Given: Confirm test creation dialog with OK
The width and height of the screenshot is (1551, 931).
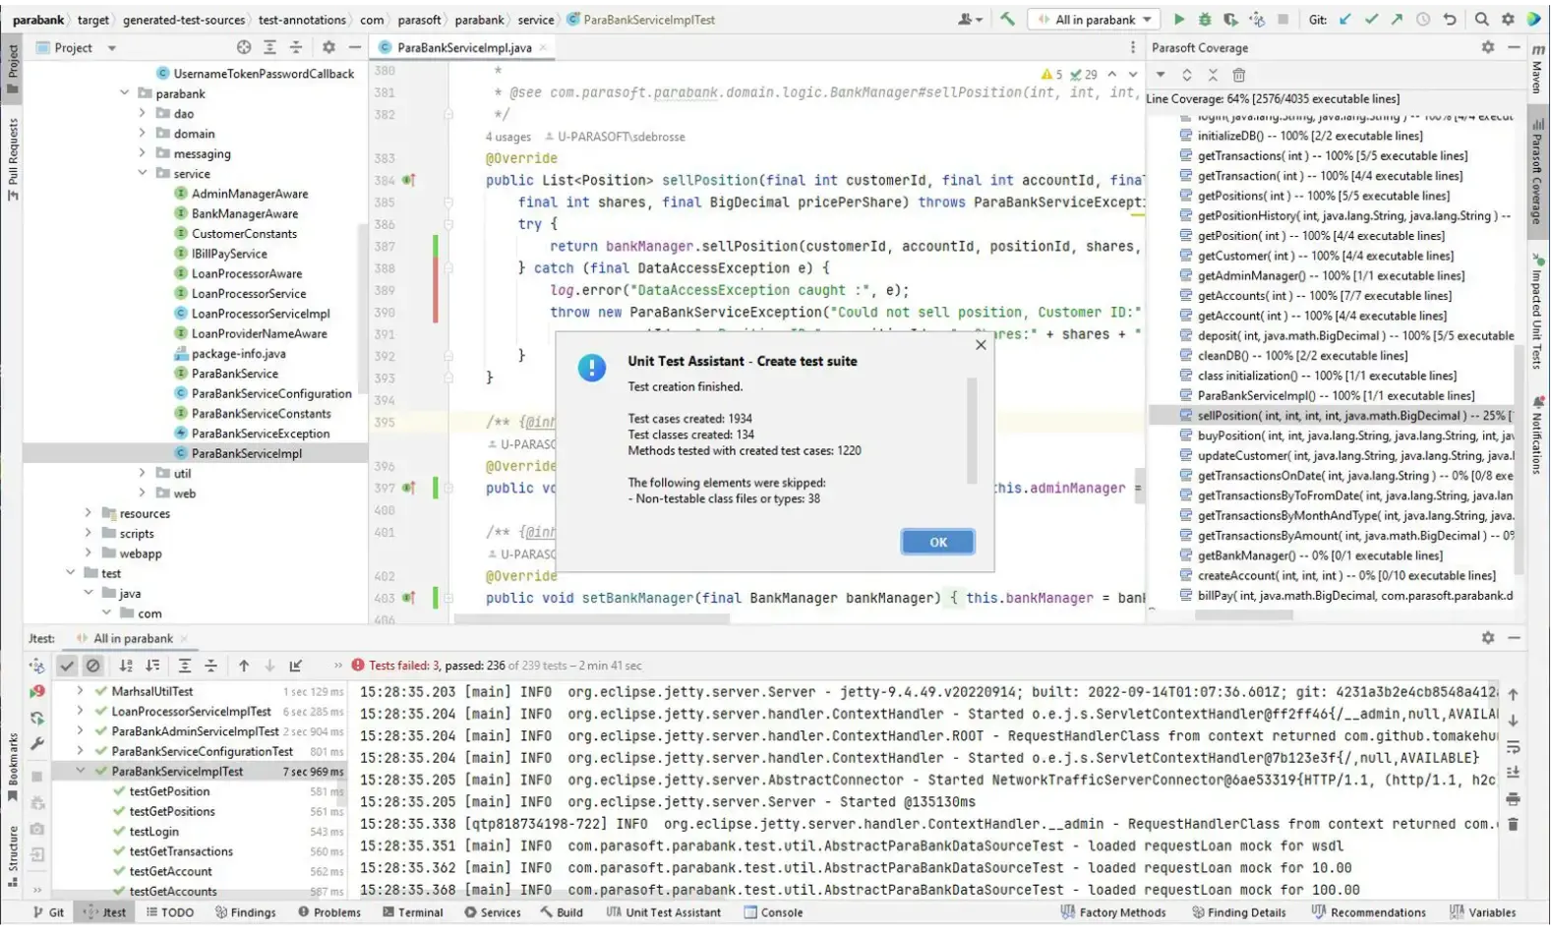Looking at the screenshot, I should point(937,542).
